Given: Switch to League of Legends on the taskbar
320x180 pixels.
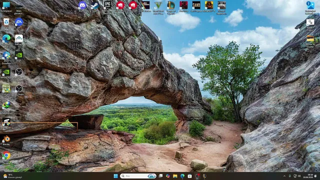Looking at the screenshot, I should 204,176.
